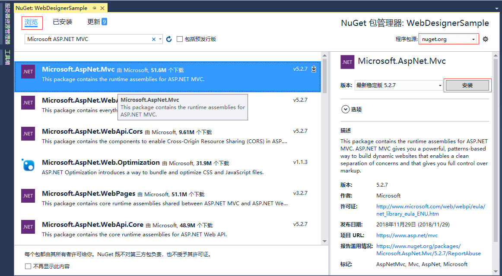
Task: Click the 51.6M 个下载 download count text
Action: click(x=167, y=70)
